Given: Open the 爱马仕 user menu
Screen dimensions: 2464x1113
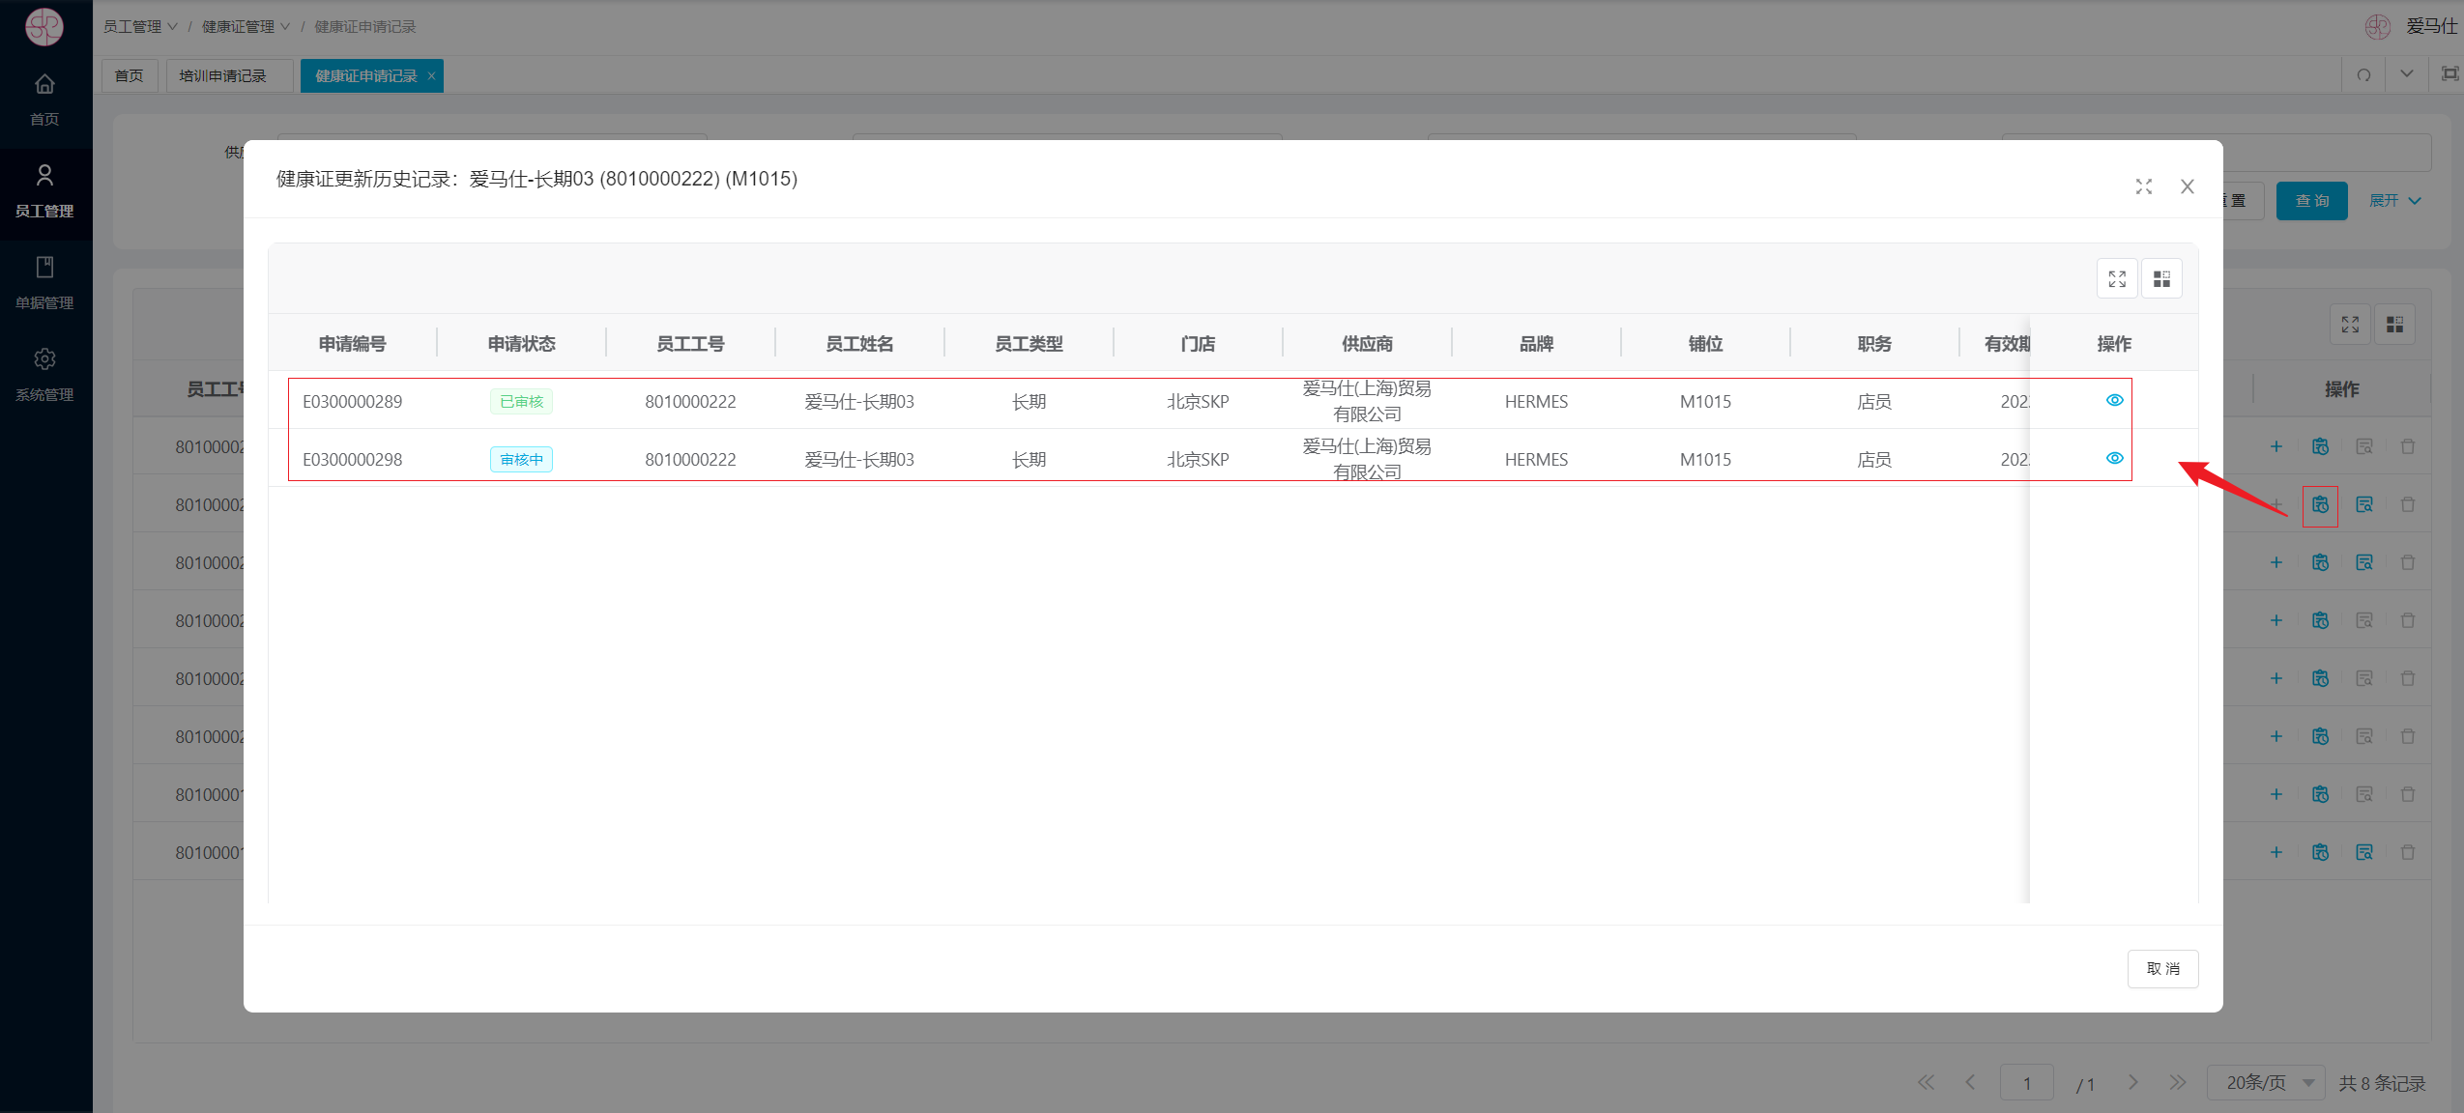Looking at the screenshot, I should [2411, 26].
